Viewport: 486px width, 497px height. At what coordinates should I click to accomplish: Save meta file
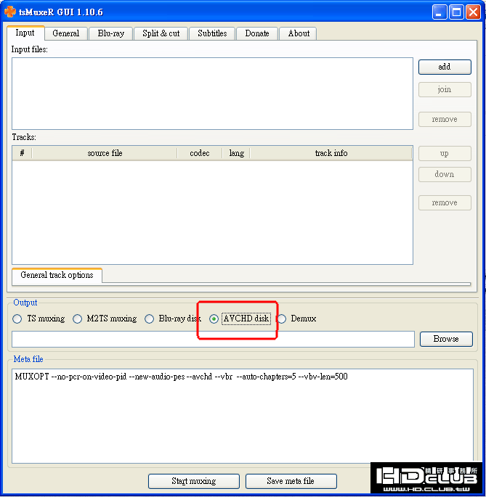(x=291, y=481)
